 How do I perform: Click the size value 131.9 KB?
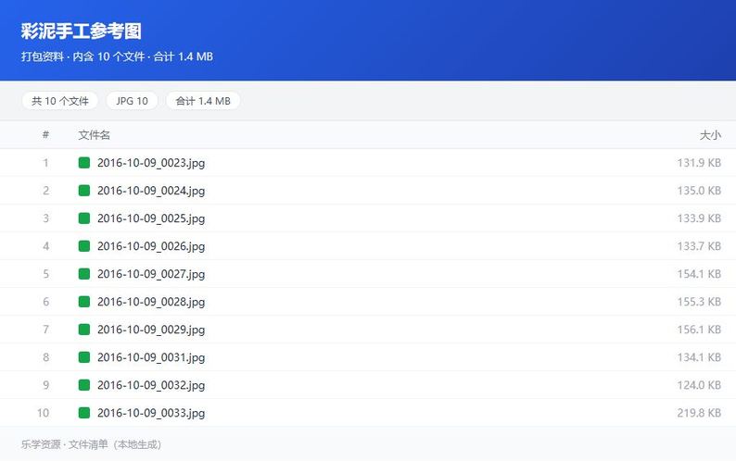[699, 163]
